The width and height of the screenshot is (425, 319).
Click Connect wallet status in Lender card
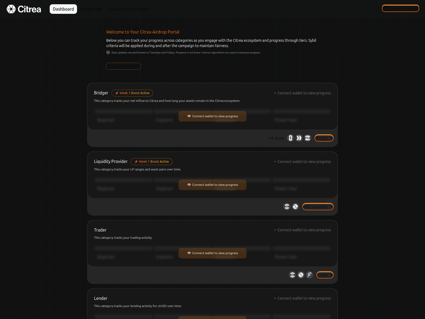click(304, 298)
